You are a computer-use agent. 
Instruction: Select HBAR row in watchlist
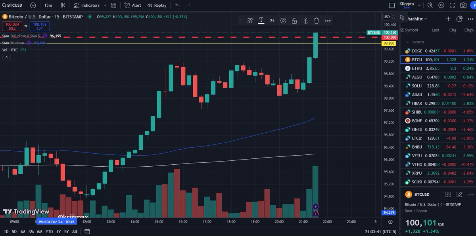pyautogui.click(x=438, y=103)
